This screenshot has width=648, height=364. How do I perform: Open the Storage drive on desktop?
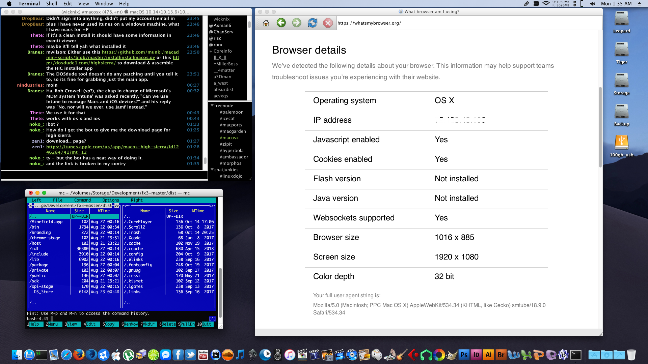tap(621, 84)
